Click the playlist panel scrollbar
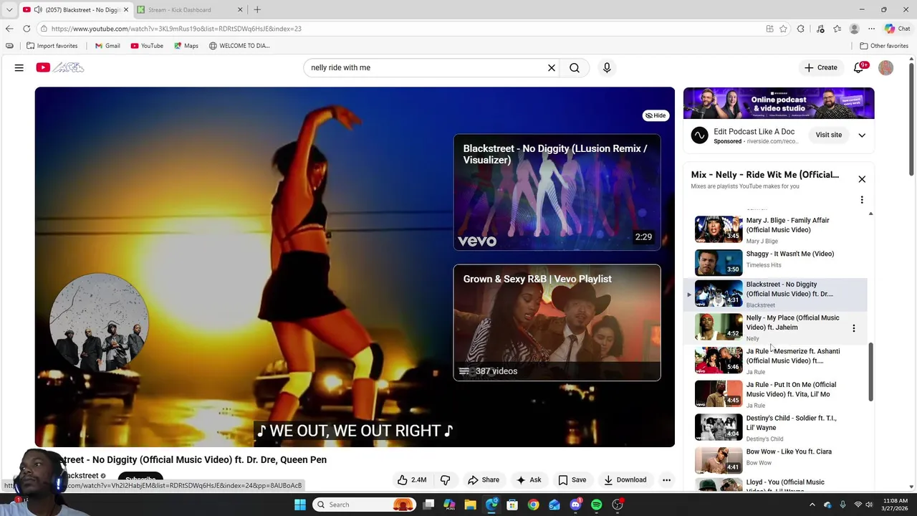917x516 pixels. [x=870, y=372]
